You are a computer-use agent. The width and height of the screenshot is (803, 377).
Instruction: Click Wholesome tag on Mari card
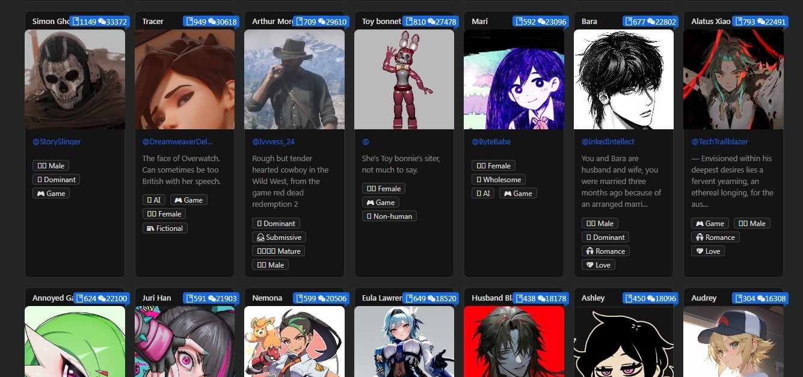coord(499,179)
